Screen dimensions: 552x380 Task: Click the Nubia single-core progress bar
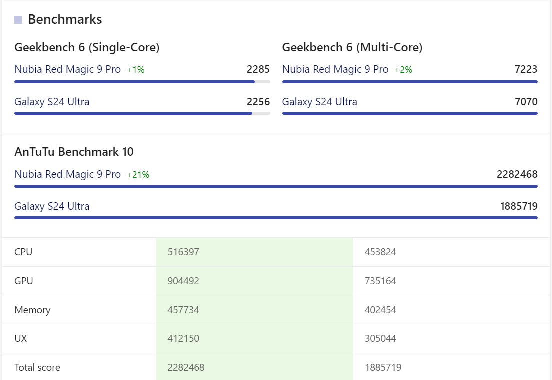(x=142, y=82)
